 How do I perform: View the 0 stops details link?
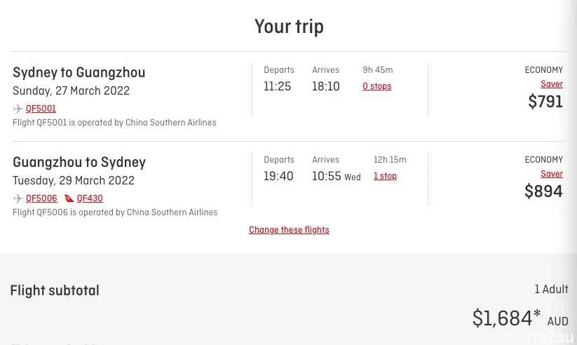pos(376,86)
